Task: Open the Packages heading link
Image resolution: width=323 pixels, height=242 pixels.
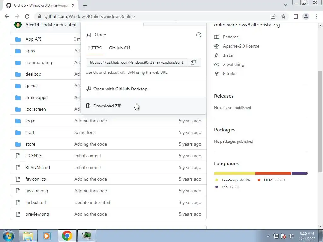Action: coord(225,130)
